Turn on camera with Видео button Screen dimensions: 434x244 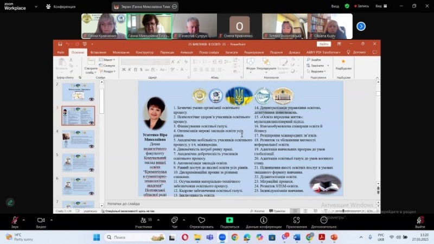(x=41, y=220)
